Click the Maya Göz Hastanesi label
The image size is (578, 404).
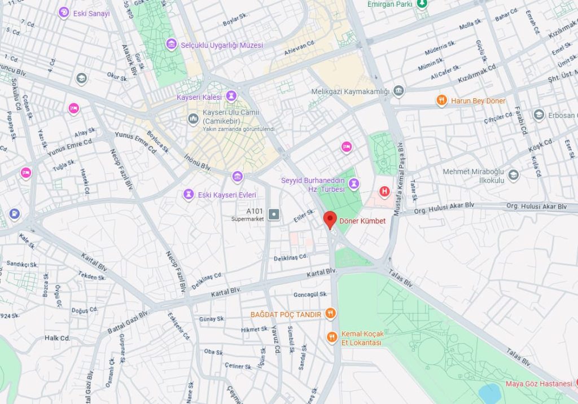point(538,384)
